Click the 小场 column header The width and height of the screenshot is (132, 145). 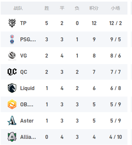point(115,8)
